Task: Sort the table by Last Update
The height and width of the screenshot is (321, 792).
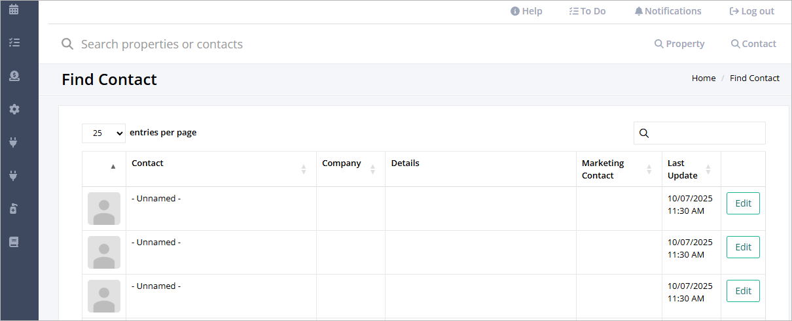Action: pos(691,169)
